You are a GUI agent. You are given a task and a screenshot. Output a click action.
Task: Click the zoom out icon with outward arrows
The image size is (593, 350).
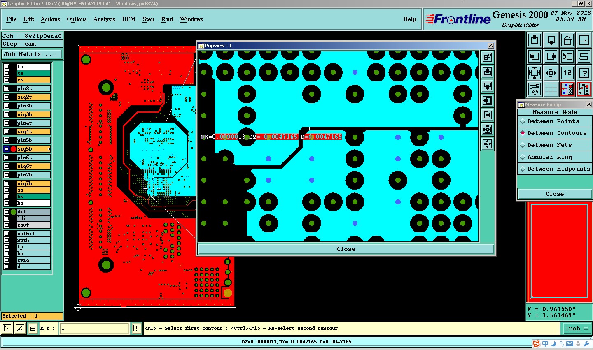click(551, 73)
